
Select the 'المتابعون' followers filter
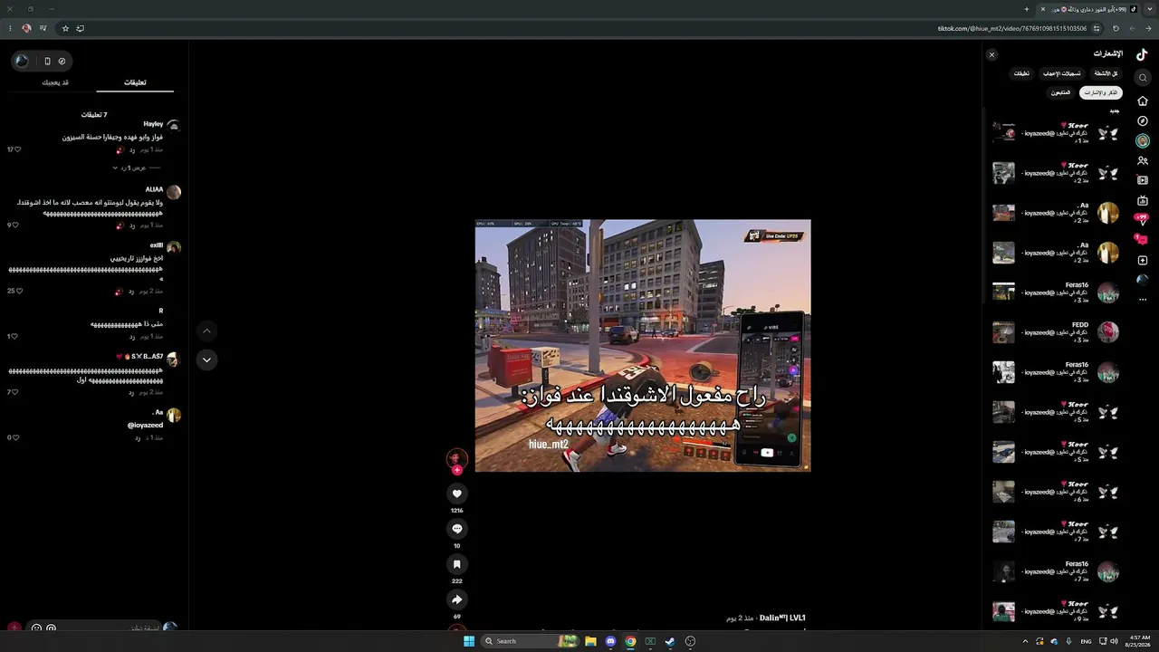click(1060, 92)
